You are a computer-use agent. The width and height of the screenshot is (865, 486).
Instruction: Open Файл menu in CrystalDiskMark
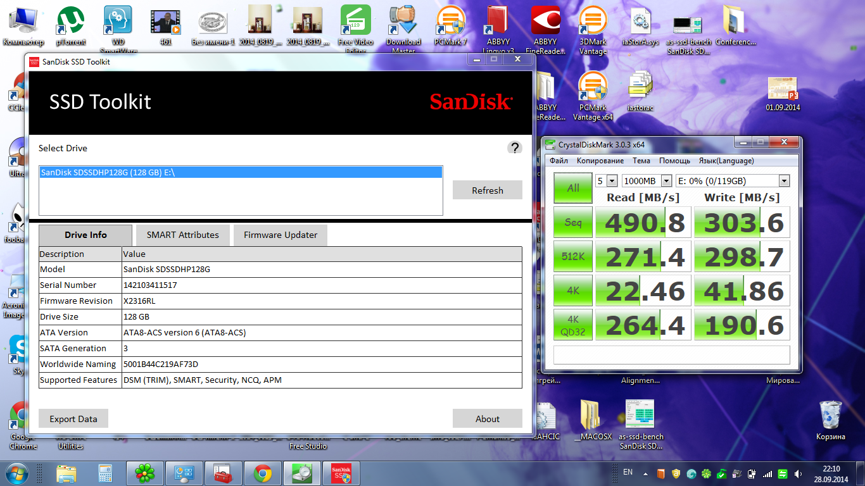[x=559, y=161]
